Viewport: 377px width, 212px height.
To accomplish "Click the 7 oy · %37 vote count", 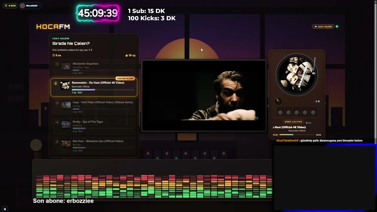I will pos(77,93).
